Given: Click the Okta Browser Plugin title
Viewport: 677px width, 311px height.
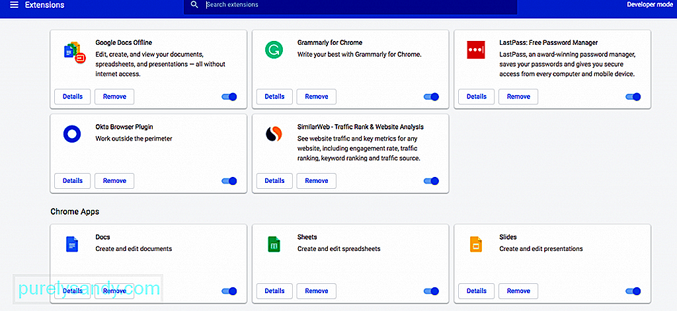Looking at the screenshot, I should click(124, 127).
